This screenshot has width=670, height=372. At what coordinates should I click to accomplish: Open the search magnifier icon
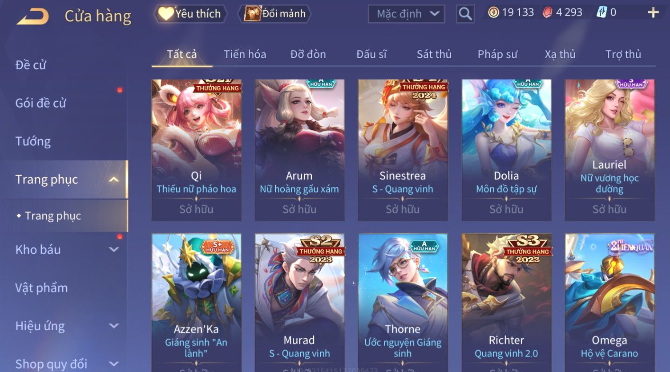[465, 14]
